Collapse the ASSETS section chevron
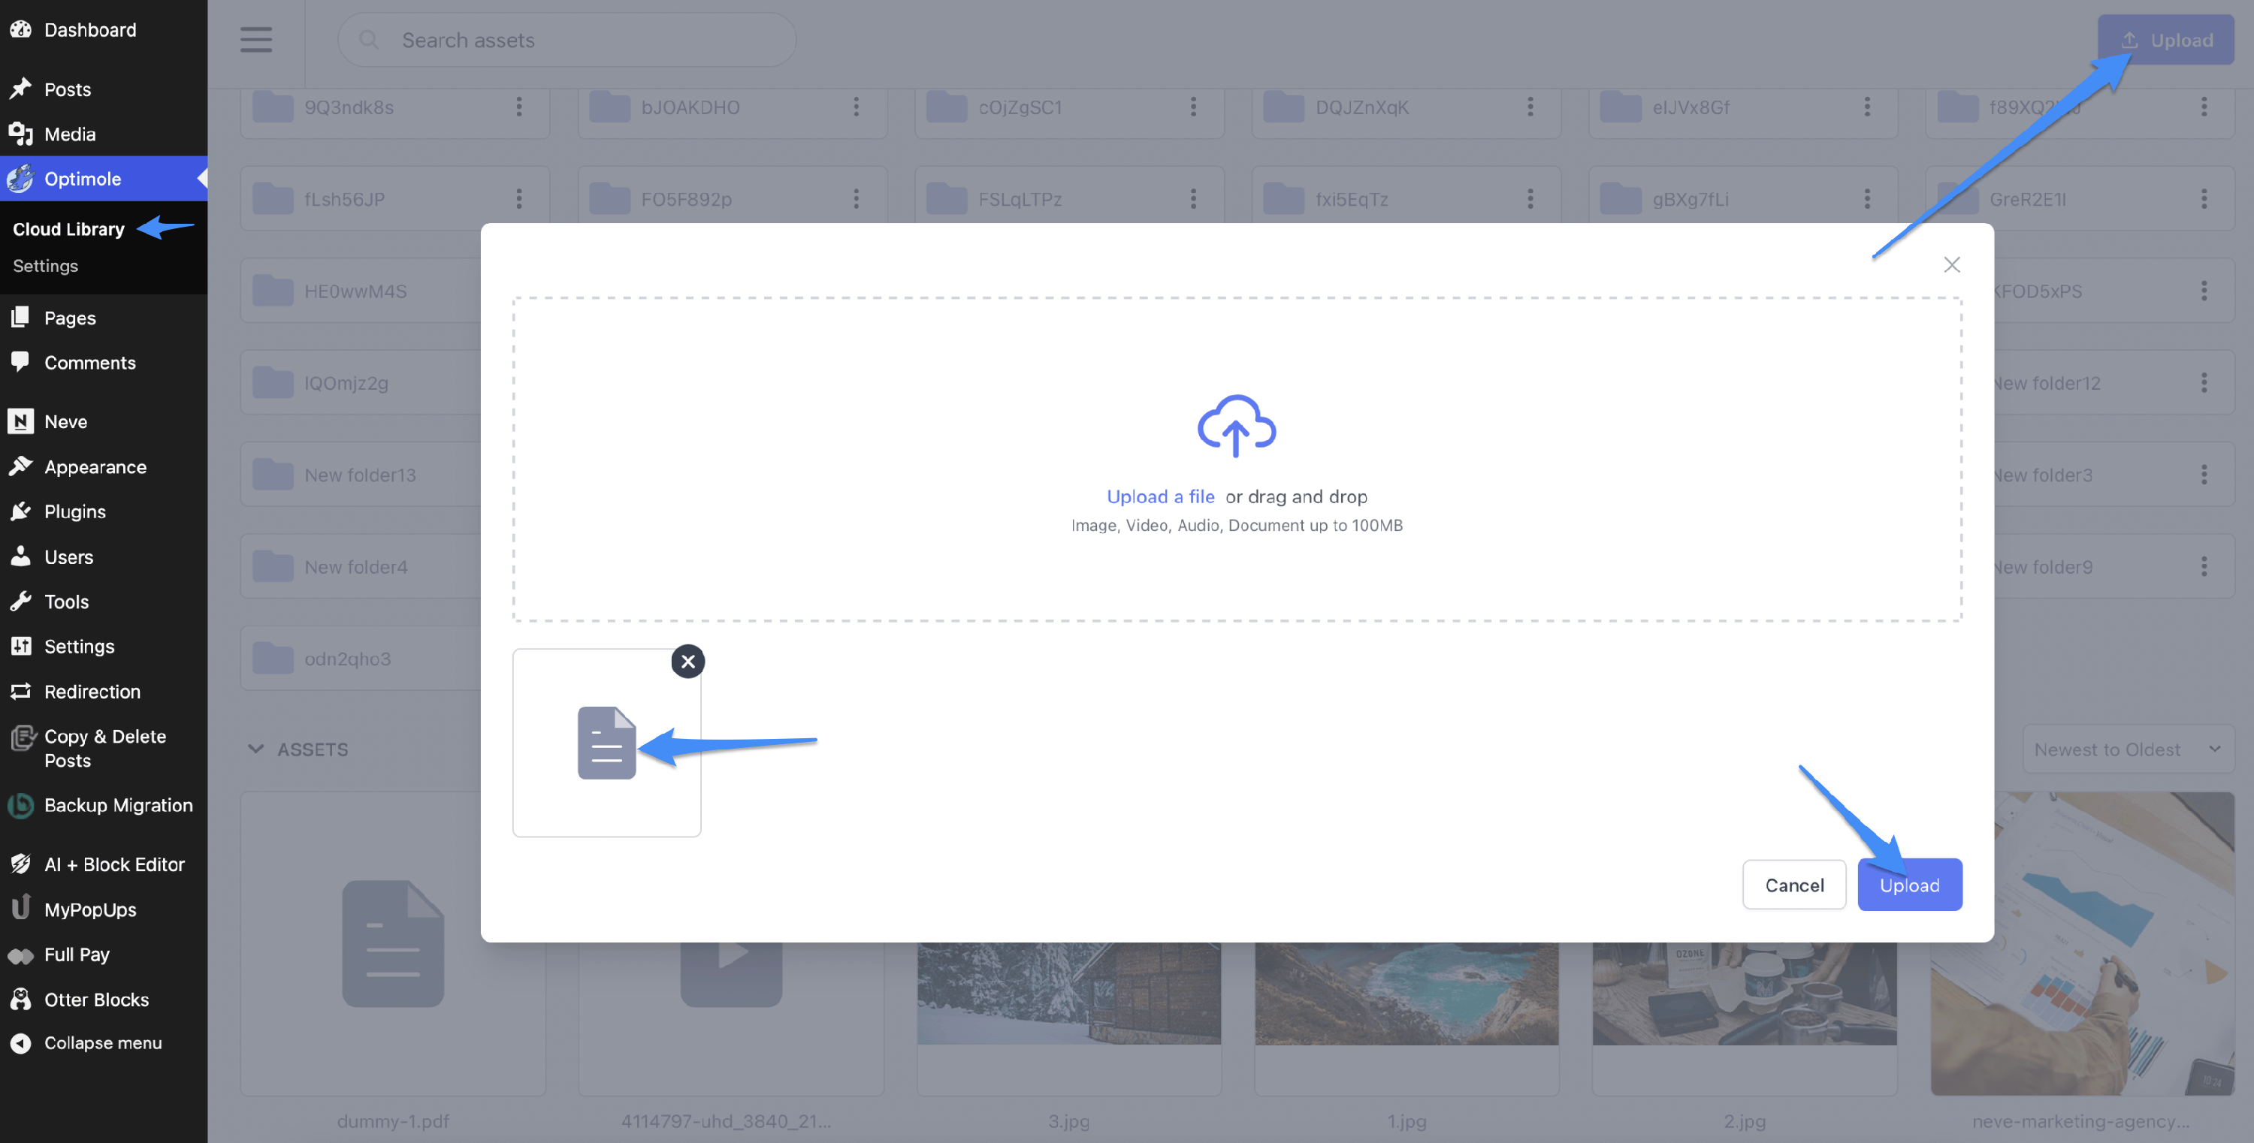This screenshot has height=1143, width=2254. coord(255,749)
